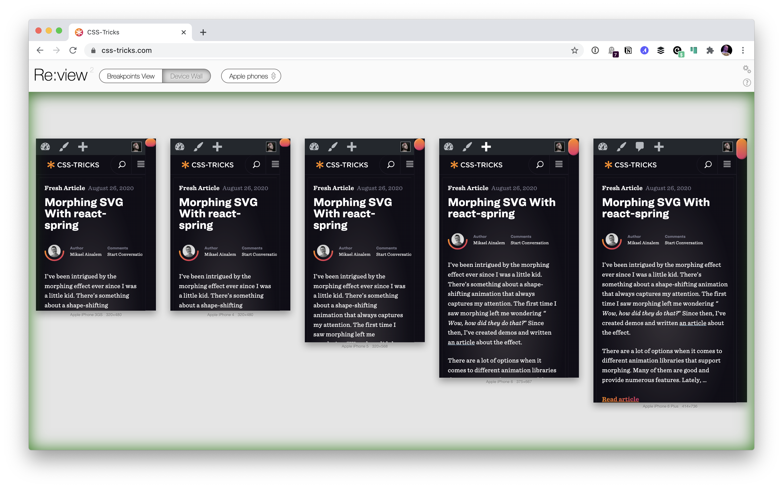783x488 pixels.
Task: Click the Read article link
Action: 620,399
